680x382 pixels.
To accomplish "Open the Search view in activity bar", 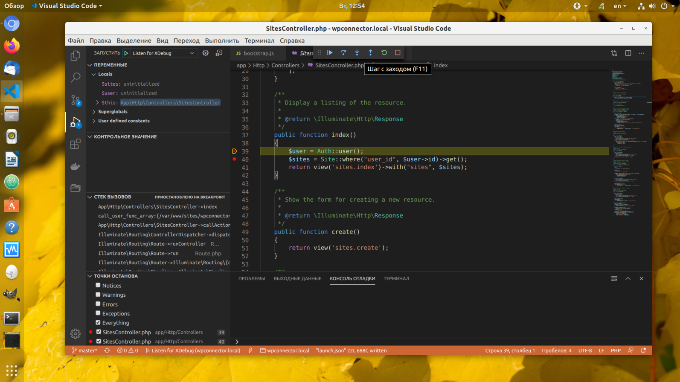I will (76, 78).
